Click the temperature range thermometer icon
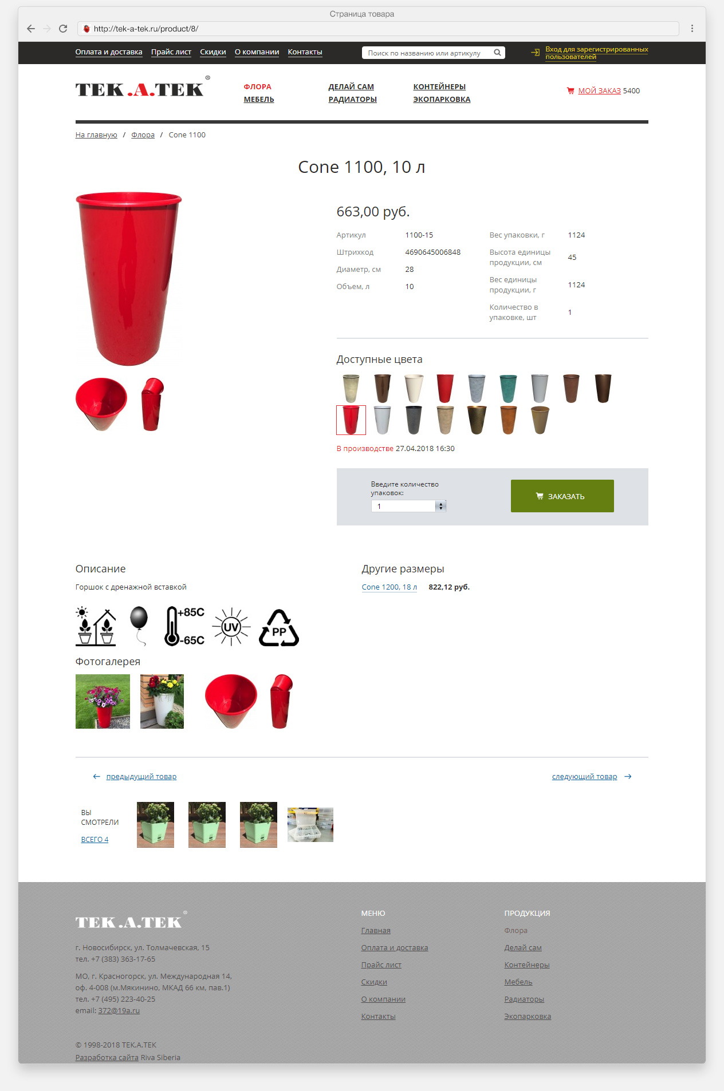 (184, 626)
